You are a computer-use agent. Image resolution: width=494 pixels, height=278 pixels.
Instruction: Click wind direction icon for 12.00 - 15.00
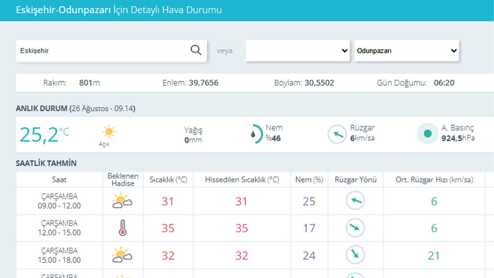tap(355, 228)
